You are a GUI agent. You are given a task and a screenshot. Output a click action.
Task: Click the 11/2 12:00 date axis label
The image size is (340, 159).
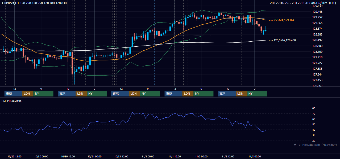[x=228, y=156]
